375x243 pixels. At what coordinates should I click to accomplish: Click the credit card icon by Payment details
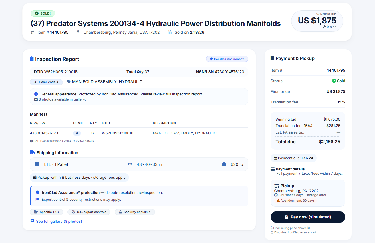(x=273, y=169)
